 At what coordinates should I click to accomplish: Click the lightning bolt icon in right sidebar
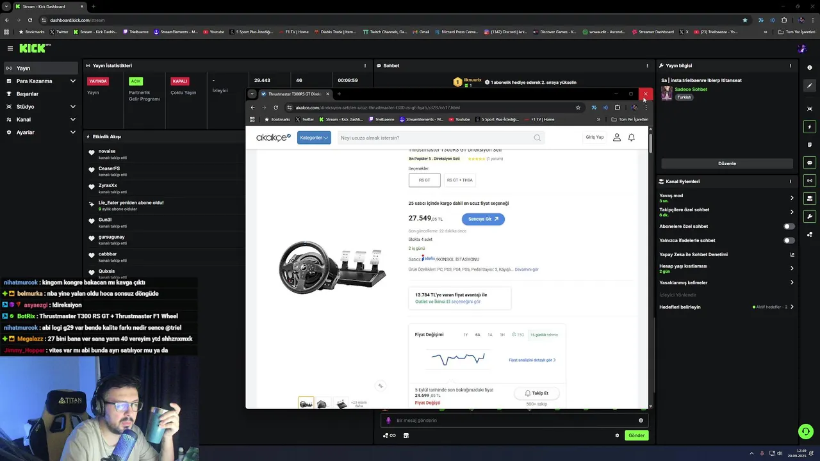810,127
